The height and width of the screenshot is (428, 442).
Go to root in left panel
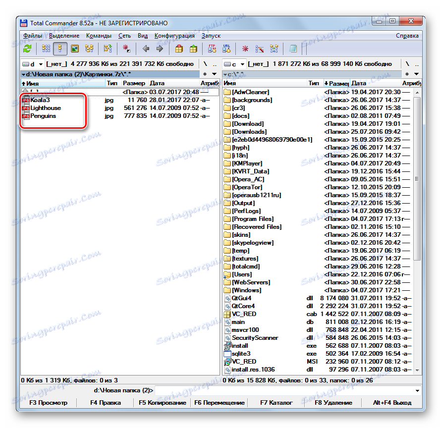tap(205, 64)
